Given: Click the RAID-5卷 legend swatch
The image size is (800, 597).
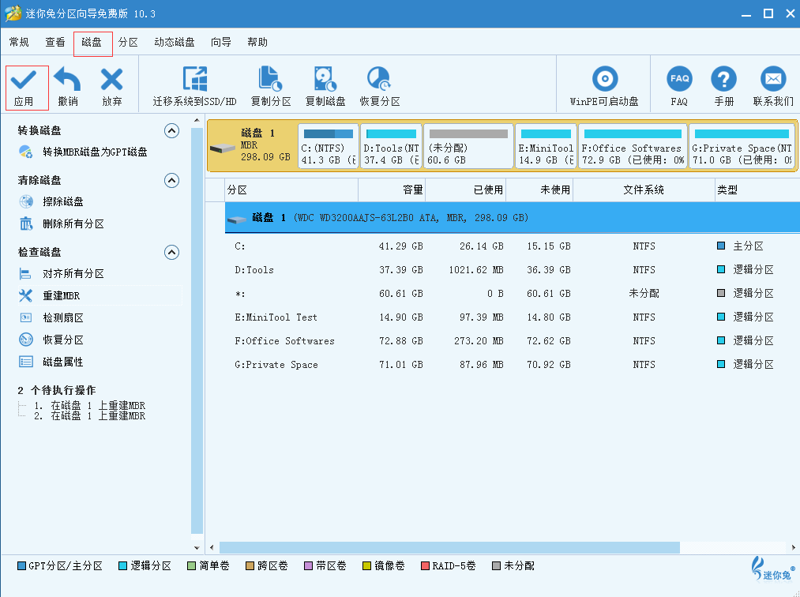Looking at the screenshot, I should [x=425, y=566].
